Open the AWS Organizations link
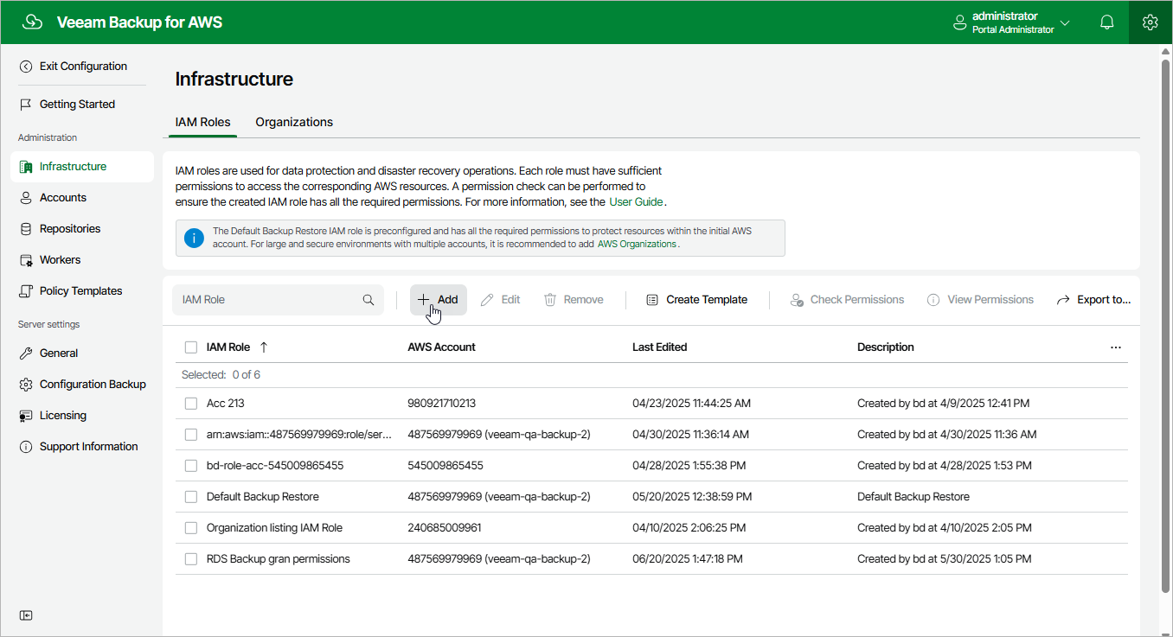 637,245
